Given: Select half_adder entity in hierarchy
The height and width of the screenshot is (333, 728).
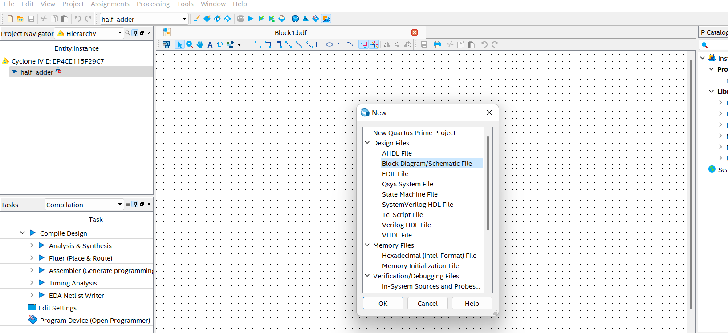Looking at the screenshot, I should click(x=37, y=72).
